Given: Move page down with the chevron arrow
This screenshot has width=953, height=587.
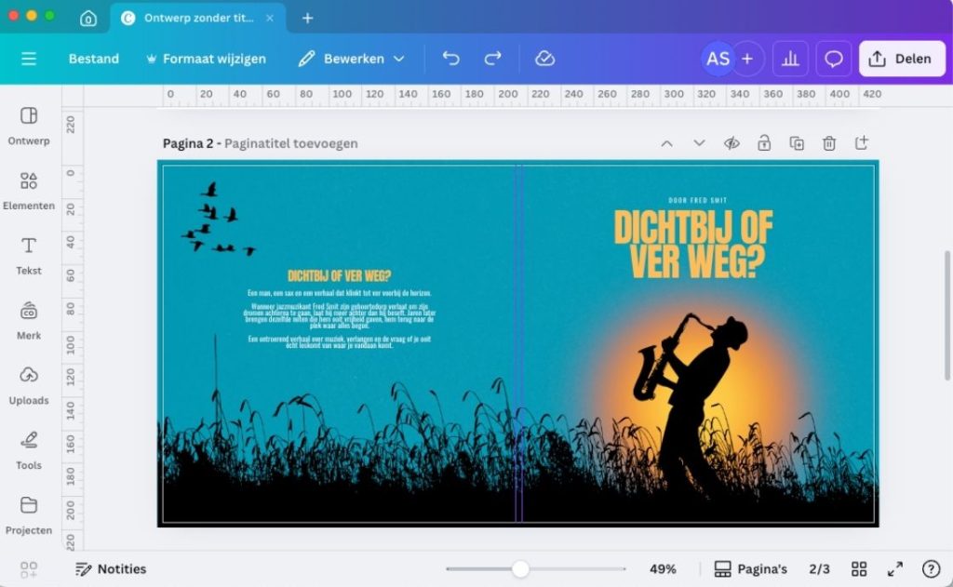Looking at the screenshot, I should (x=699, y=143).
